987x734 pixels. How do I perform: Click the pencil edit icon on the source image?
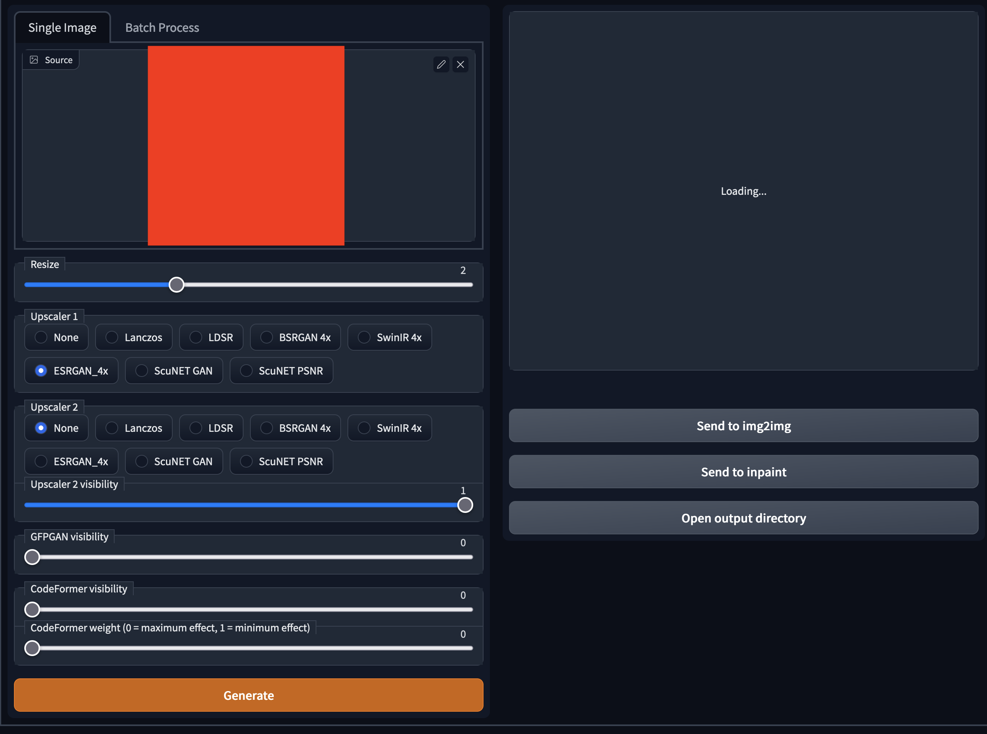point(441,64)
